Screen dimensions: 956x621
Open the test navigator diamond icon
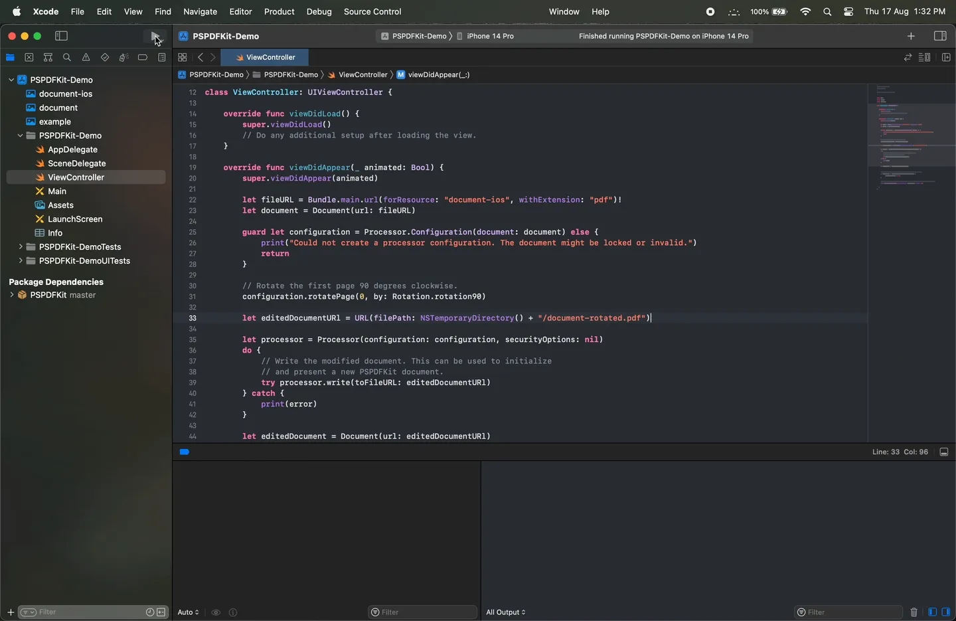pyautogui.click(x=105, y=58)
